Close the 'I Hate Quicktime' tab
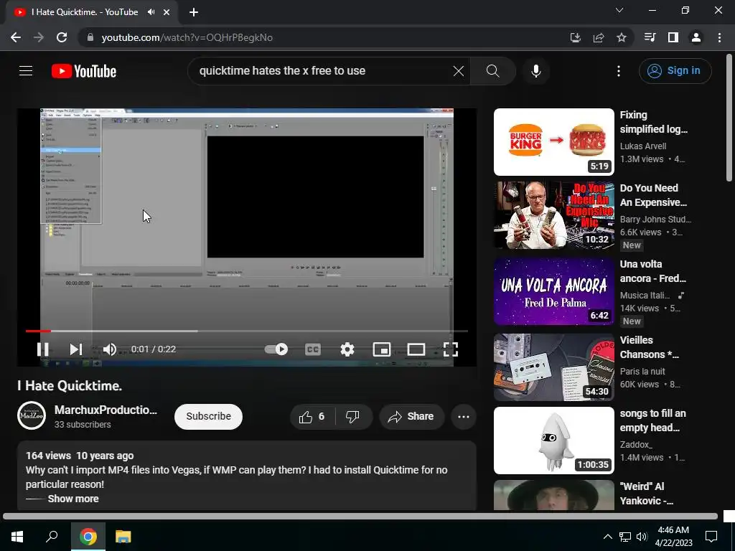This screenshot has height=551, width=735. 167,12
